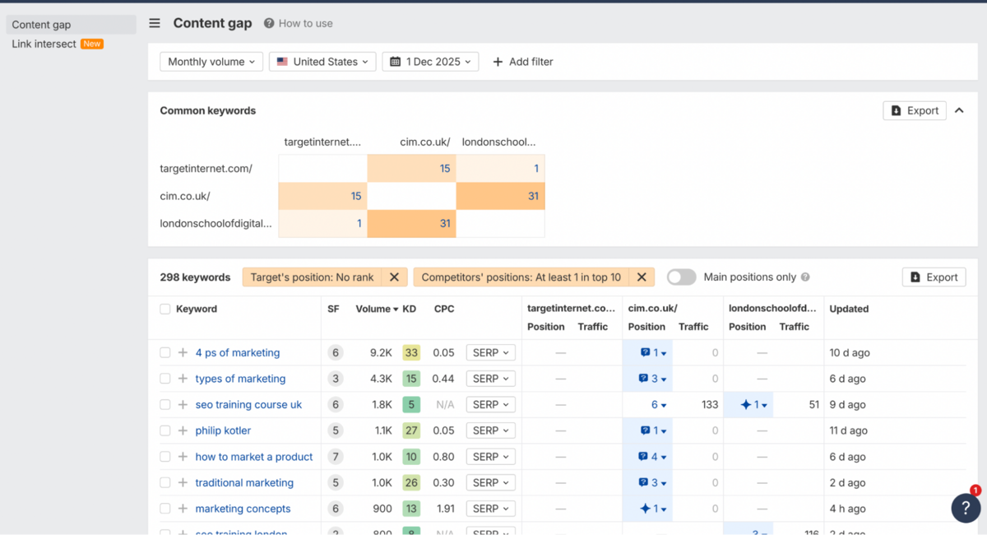The image size is (987, 535).
Task: Check the select-all Keyword header checkbox
Action: [x=164, y=309]
